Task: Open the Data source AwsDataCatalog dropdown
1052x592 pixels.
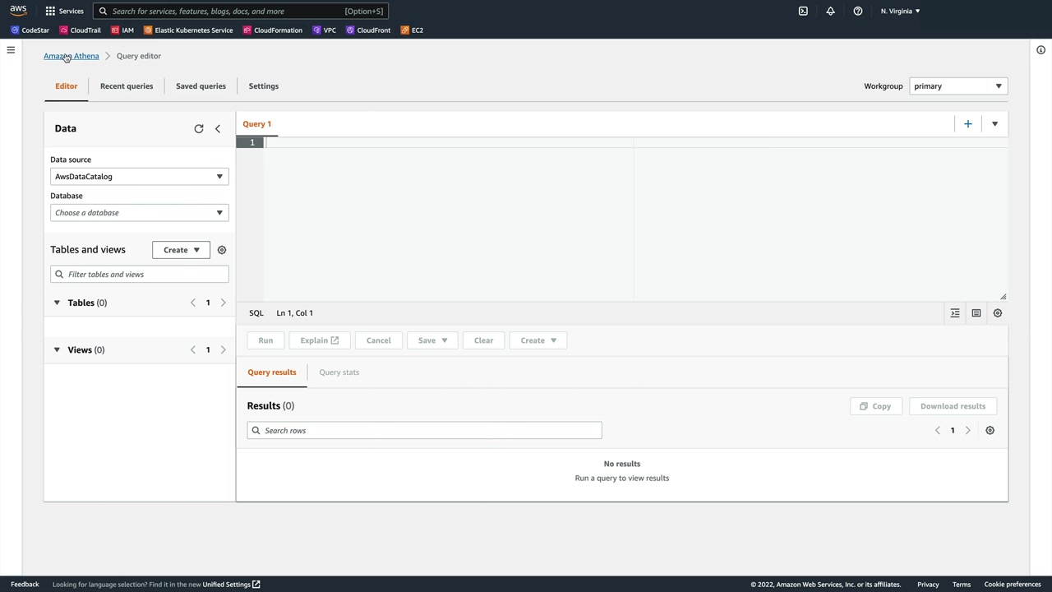Action: pos(140,177)
